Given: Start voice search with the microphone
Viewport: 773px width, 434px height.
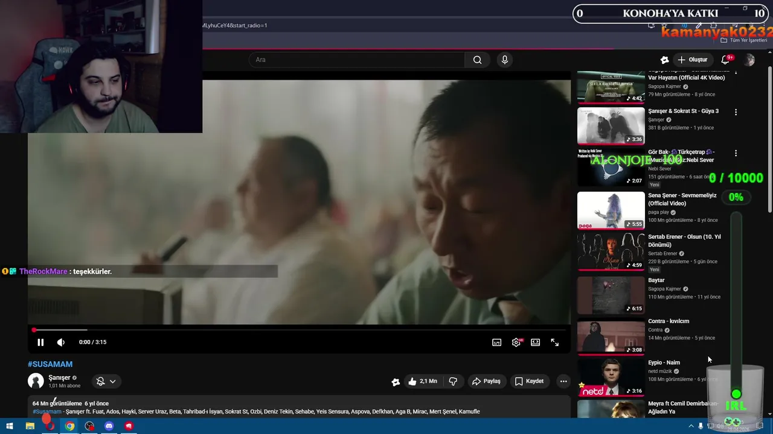Looking at the screenshot, I should tap(505, 60).
